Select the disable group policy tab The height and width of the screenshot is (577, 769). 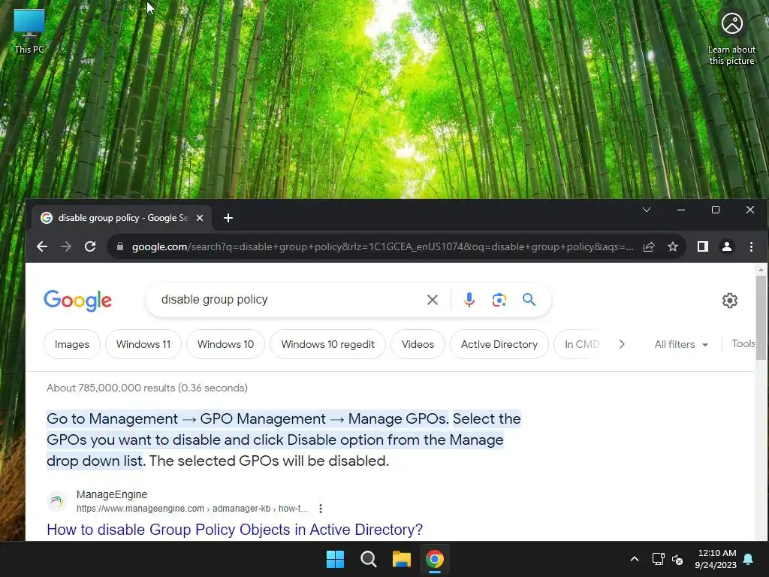click(122, 218)
